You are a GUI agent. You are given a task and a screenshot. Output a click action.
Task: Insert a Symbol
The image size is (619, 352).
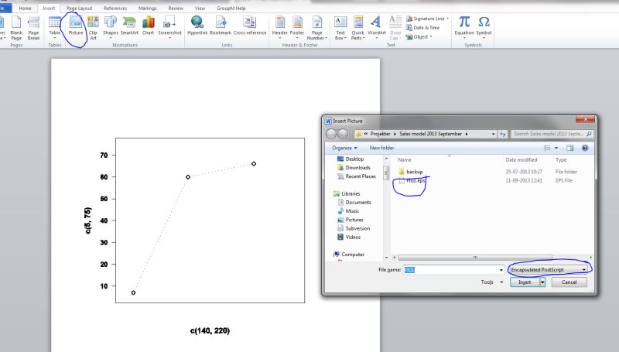click(484, 27)
